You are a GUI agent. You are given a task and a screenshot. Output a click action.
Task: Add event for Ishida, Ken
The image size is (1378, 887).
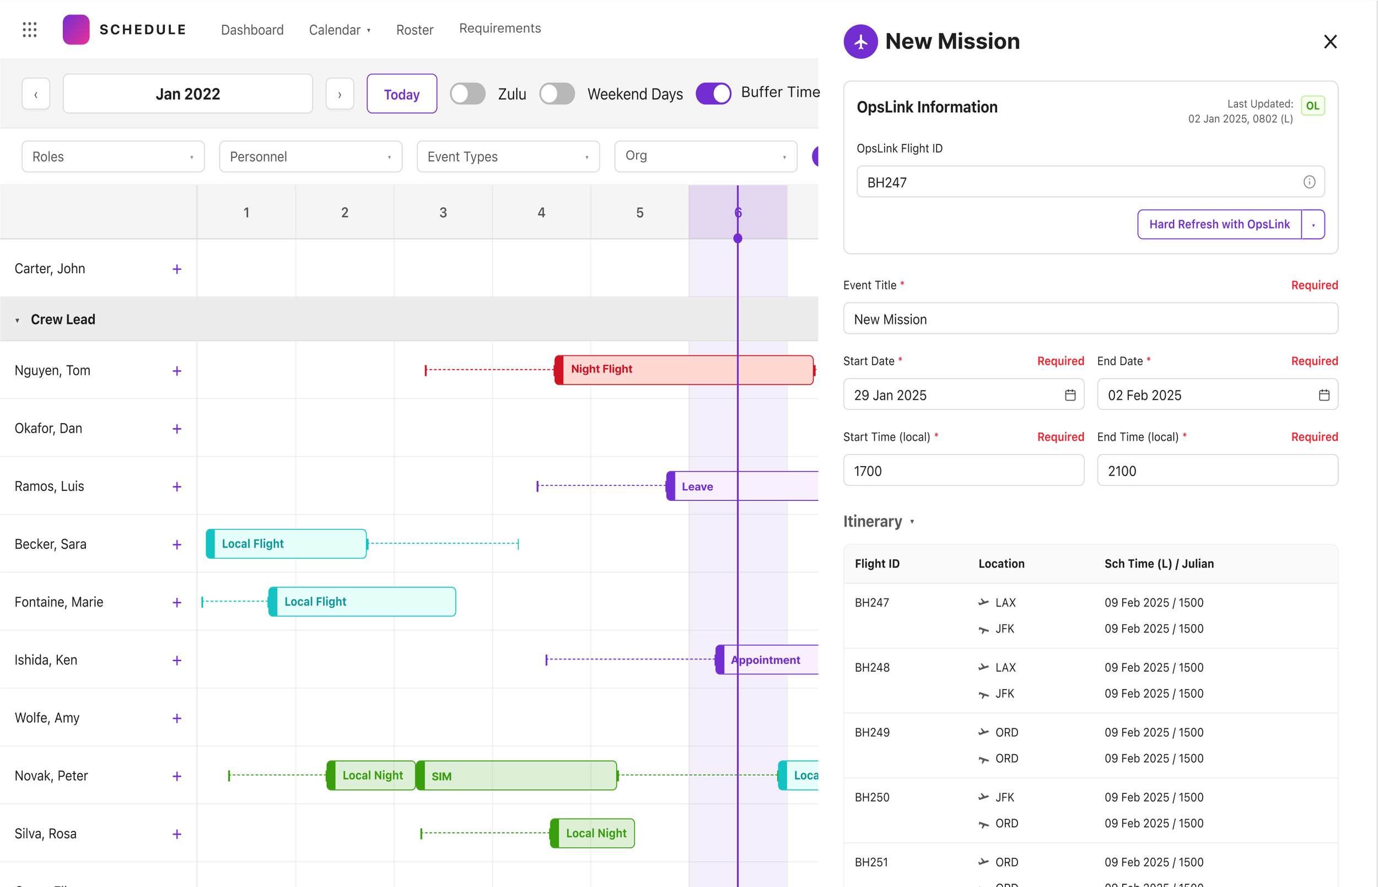coord(177,660)
